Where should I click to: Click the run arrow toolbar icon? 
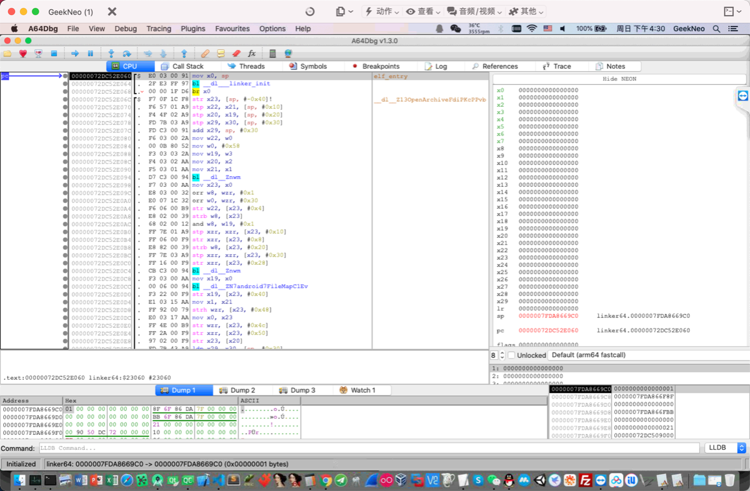tap(75, 54)
